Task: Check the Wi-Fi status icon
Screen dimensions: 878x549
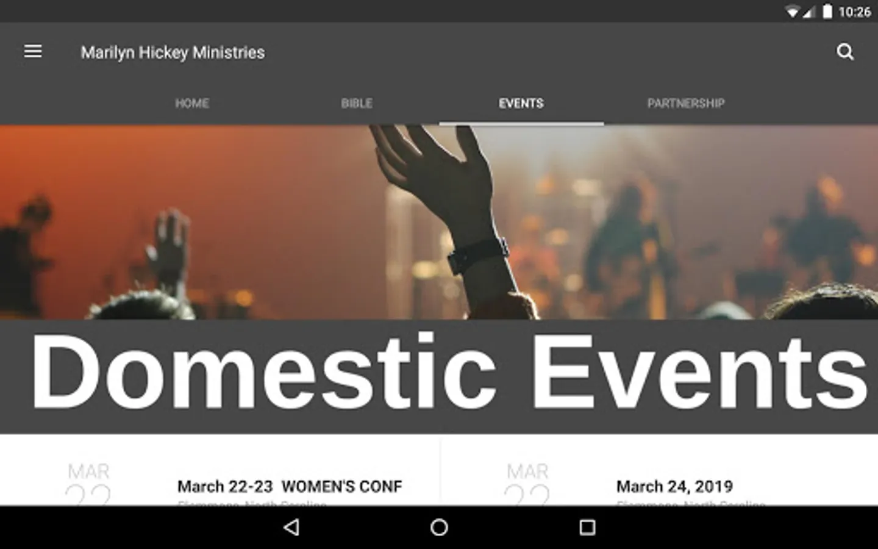Action: (x=792, y=12)
